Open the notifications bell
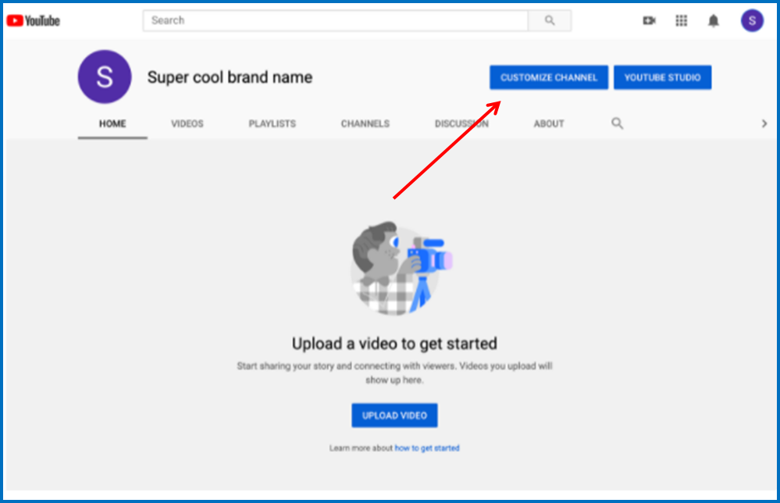 pyautogui.click(x=714, y=20)
